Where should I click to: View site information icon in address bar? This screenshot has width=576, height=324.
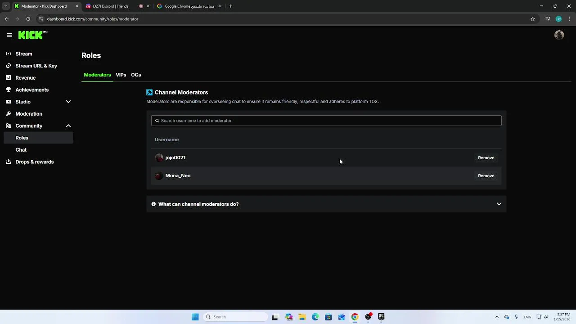[x=41, y=19]
